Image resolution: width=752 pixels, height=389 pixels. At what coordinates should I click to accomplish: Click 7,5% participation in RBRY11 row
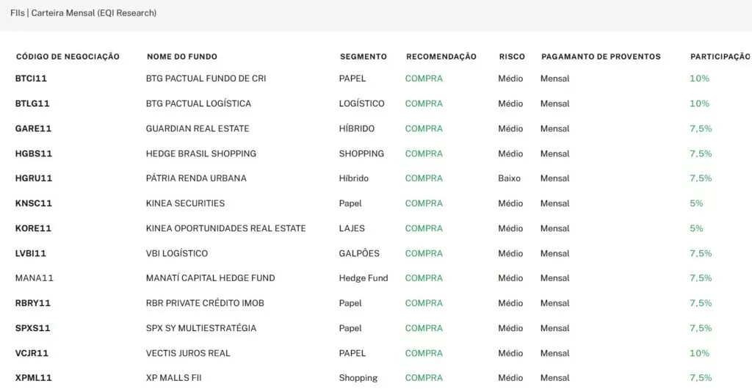click(x=701, y=303)
